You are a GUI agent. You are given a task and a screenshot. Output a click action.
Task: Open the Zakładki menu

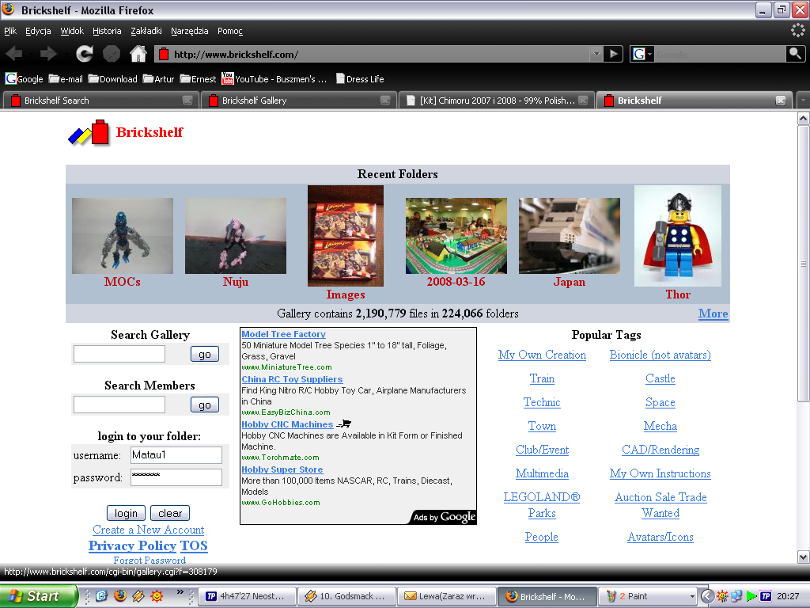tap(146, 31)
